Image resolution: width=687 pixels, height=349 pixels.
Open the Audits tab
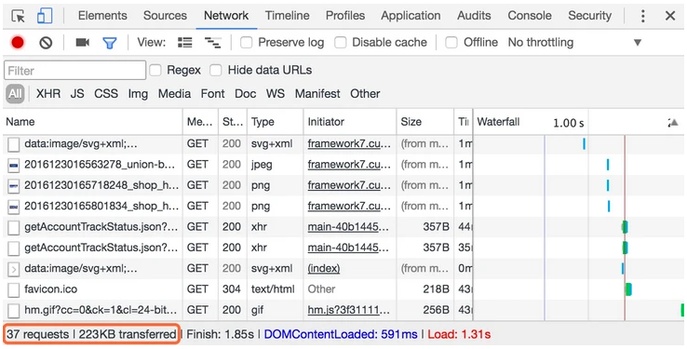point(474,15)
